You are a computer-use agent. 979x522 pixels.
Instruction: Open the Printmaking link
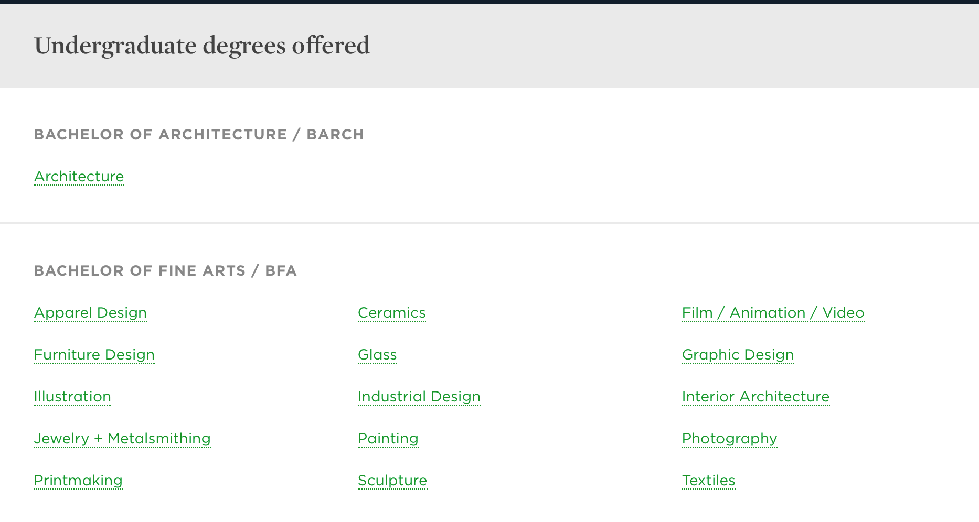(78, 481)
